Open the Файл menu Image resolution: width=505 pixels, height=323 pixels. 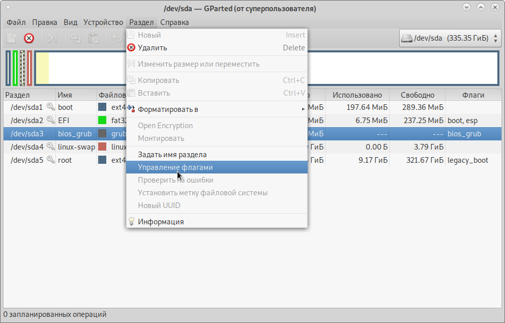(16, 22)
